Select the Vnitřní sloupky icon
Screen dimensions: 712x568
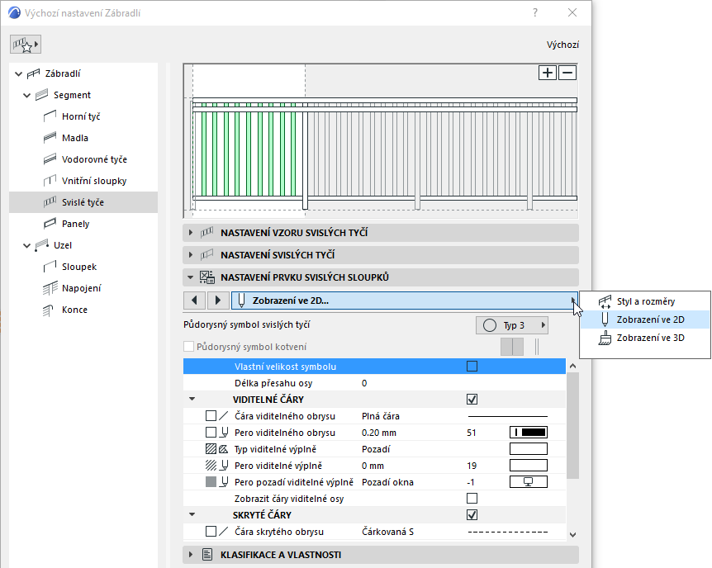[x=50, y=181]
